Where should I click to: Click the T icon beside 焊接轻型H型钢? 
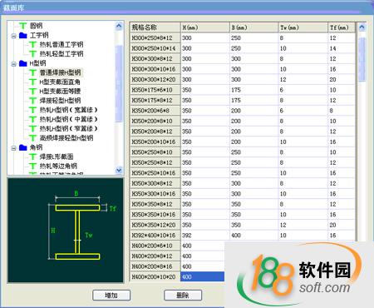32,101
